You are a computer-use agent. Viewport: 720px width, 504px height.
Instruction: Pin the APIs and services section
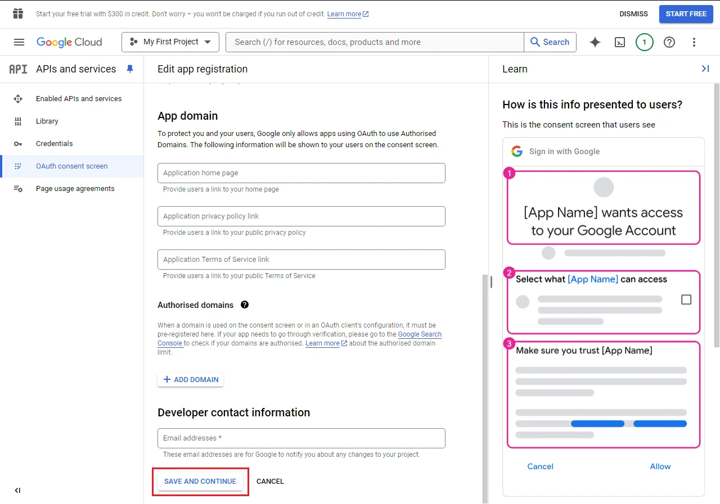coord(130,69)
